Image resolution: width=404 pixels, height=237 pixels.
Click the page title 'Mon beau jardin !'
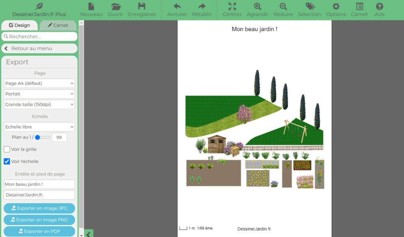254,29
